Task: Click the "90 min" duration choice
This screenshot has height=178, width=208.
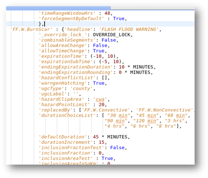Action: click(x=116, y=121)
